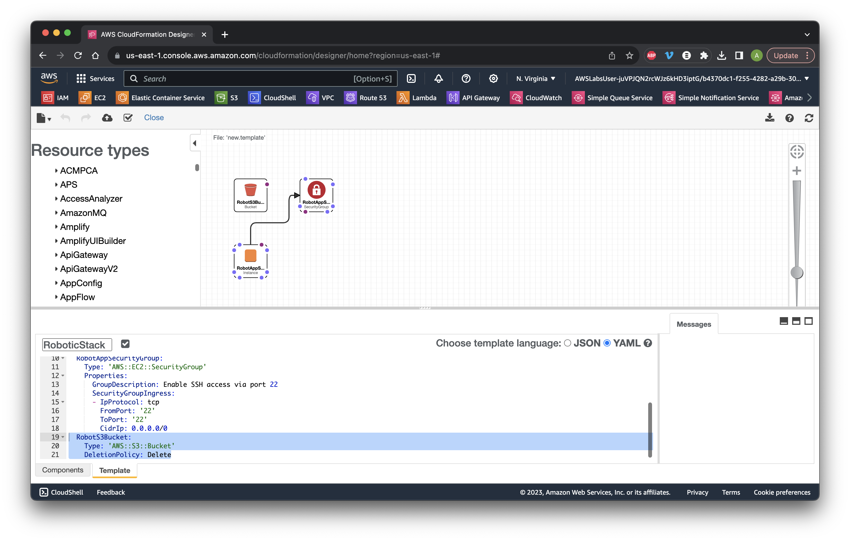Open the AWS settings gear icon
850x541 pixels.
pos(493,78)
